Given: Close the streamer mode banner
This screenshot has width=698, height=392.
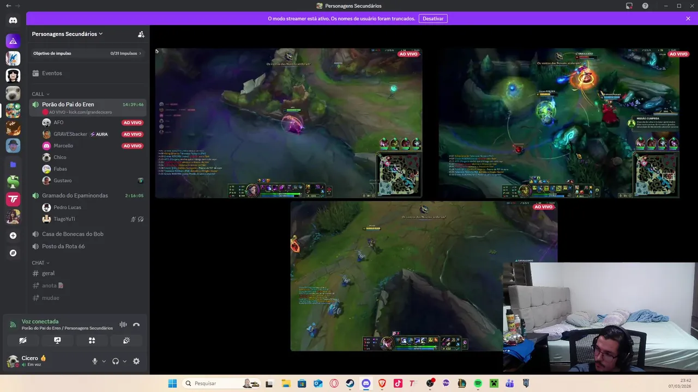Looking at the screenshot, I should pyautogui.click(x=688, y=19).
